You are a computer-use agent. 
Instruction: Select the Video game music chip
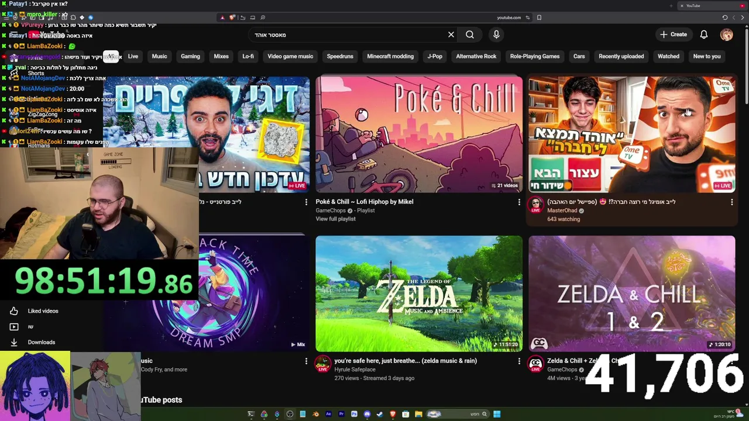coord(290,56)
